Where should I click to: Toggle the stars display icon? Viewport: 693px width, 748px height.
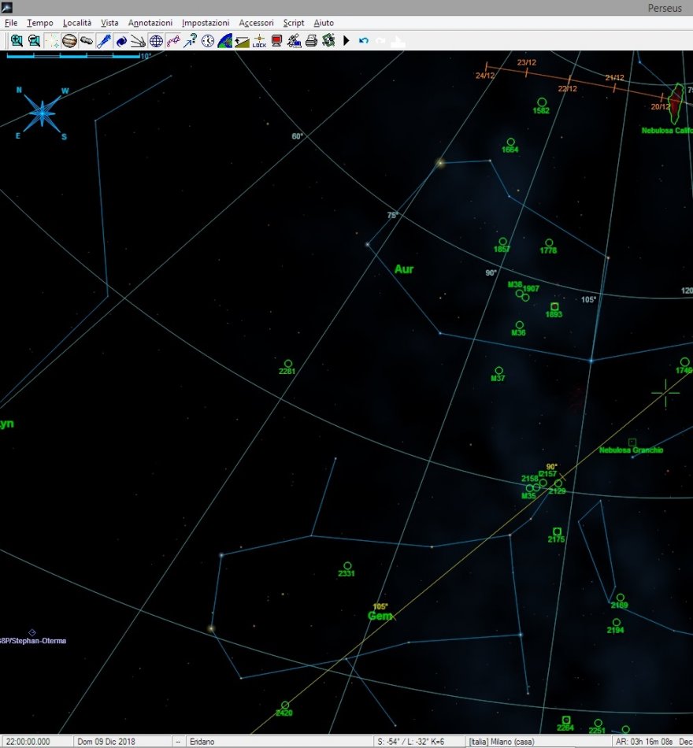pyautogui.click(x=51, y=41)
